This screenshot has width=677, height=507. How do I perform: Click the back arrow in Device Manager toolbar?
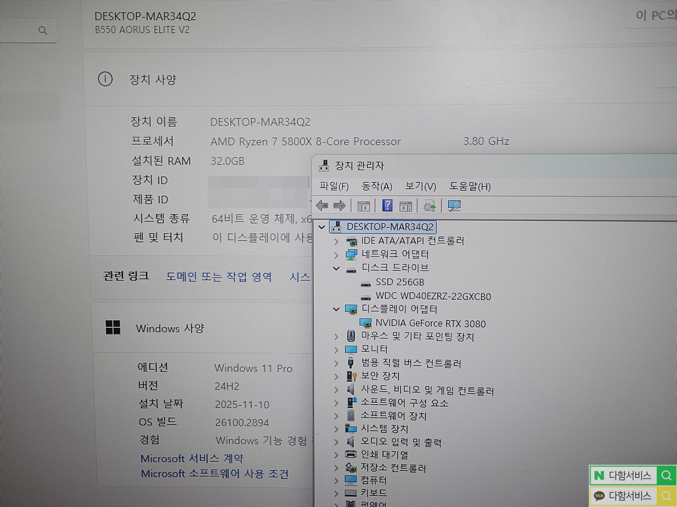[x=322, y=206]
